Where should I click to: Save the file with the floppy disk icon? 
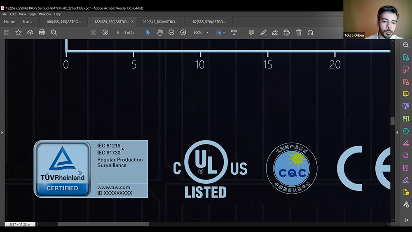[7, 32]
